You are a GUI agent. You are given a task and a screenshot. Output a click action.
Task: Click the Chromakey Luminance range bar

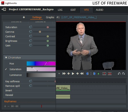(x=41, y=75)
